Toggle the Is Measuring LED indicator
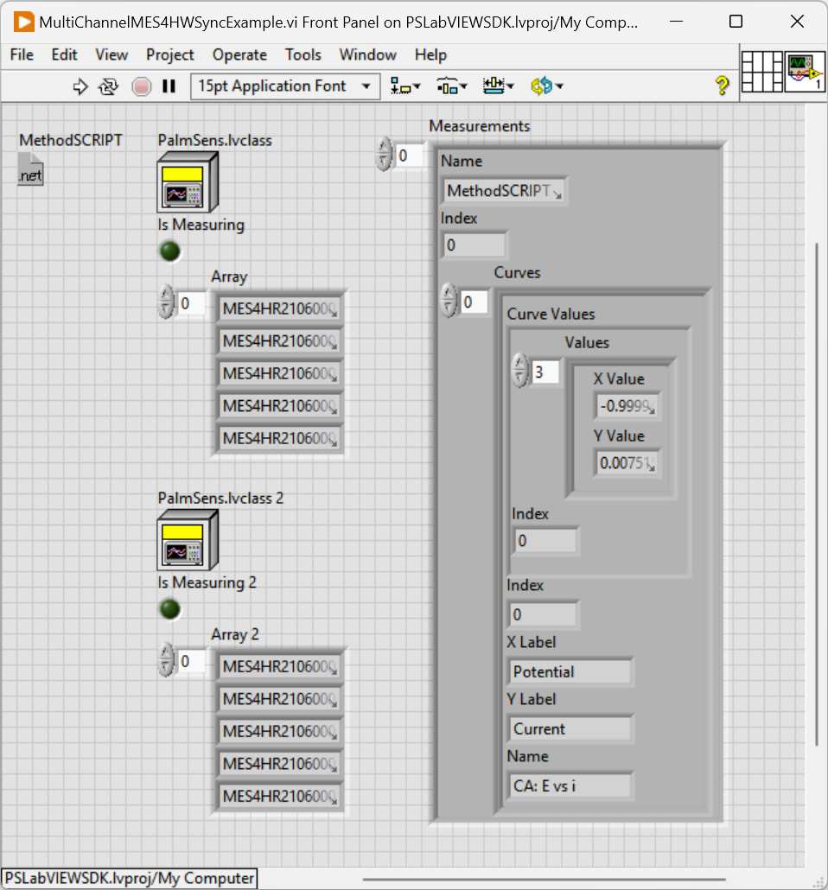Image resolution: width=828 pixels, height=890 pixels. pos(170,251)
